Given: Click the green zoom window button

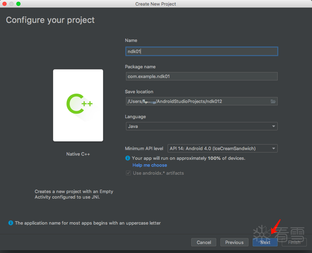Looking at the screenshot, I should coord(18,4).
